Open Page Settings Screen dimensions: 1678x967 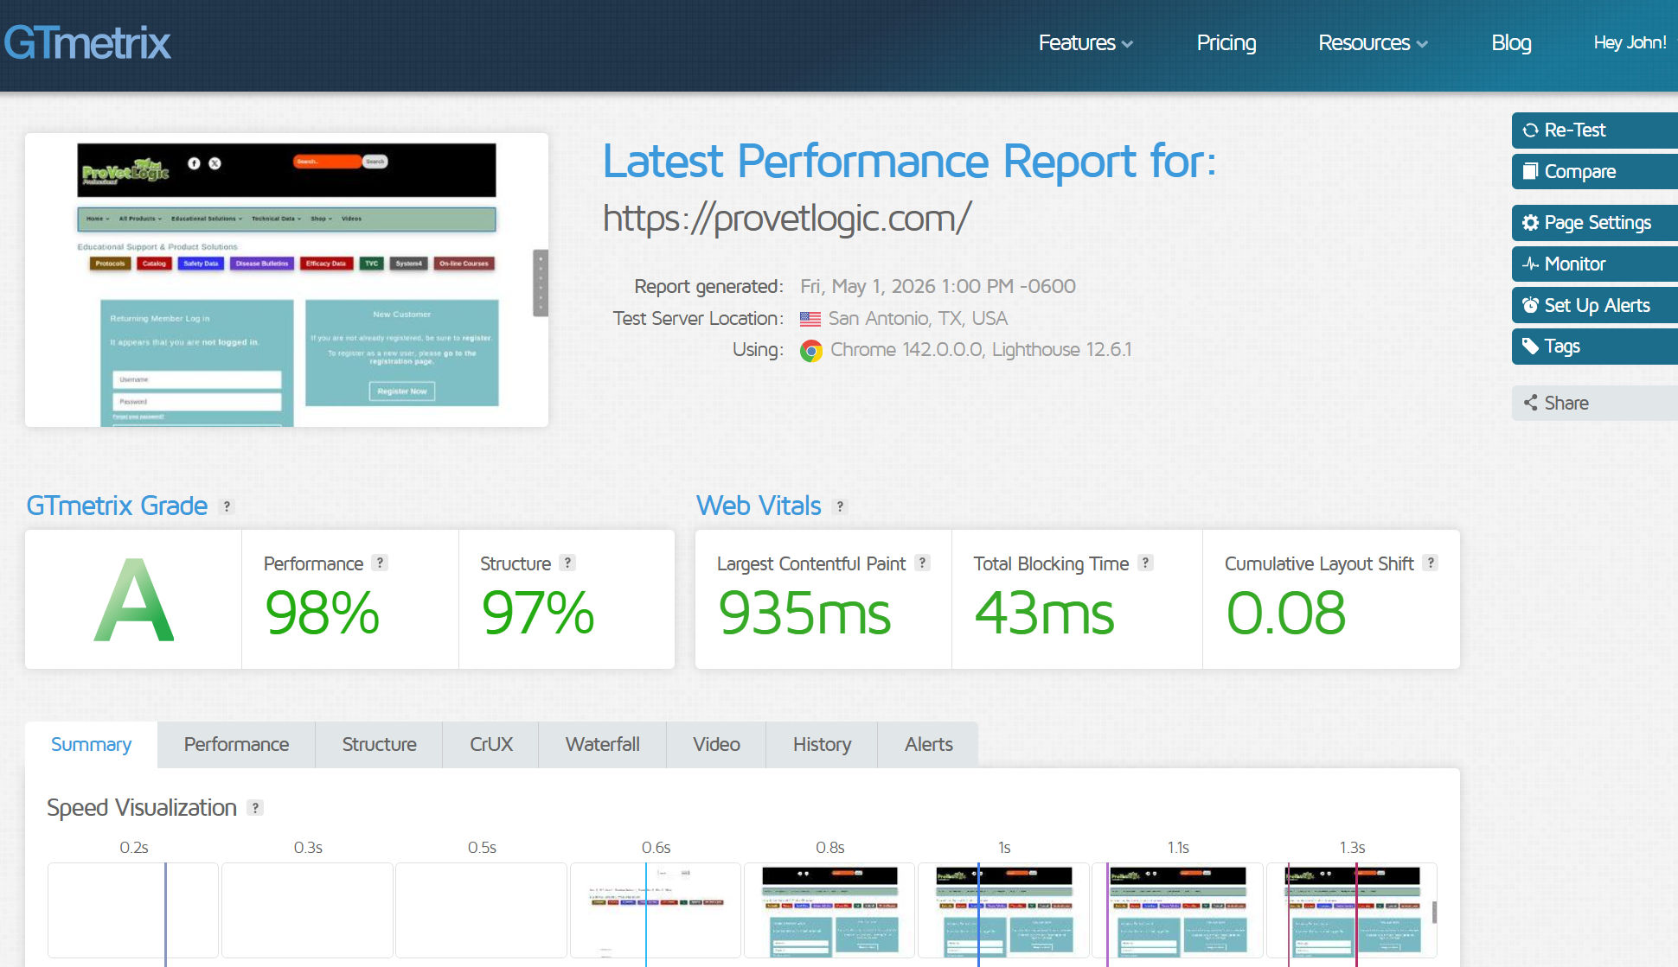click(1594, 223)
